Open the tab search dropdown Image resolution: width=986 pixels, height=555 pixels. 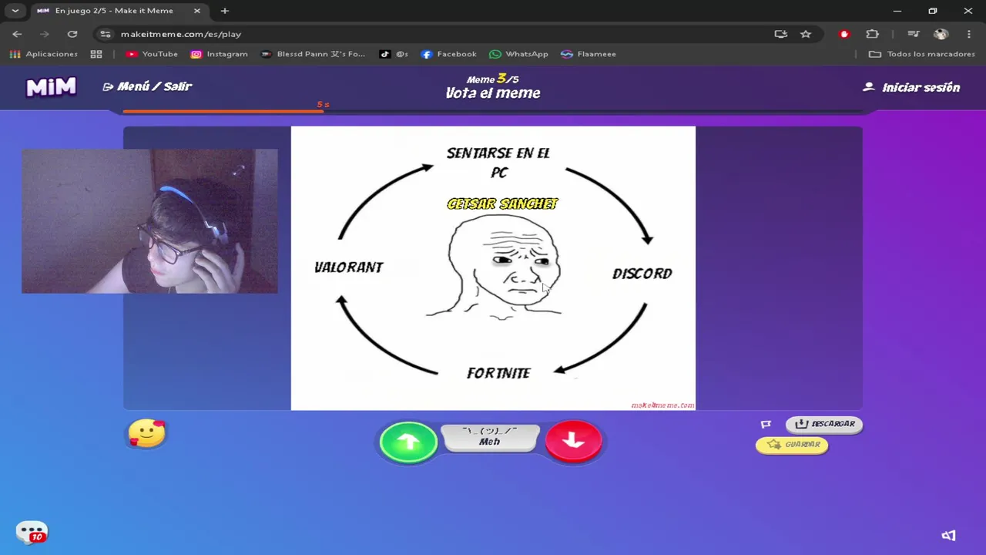[15, 11]
